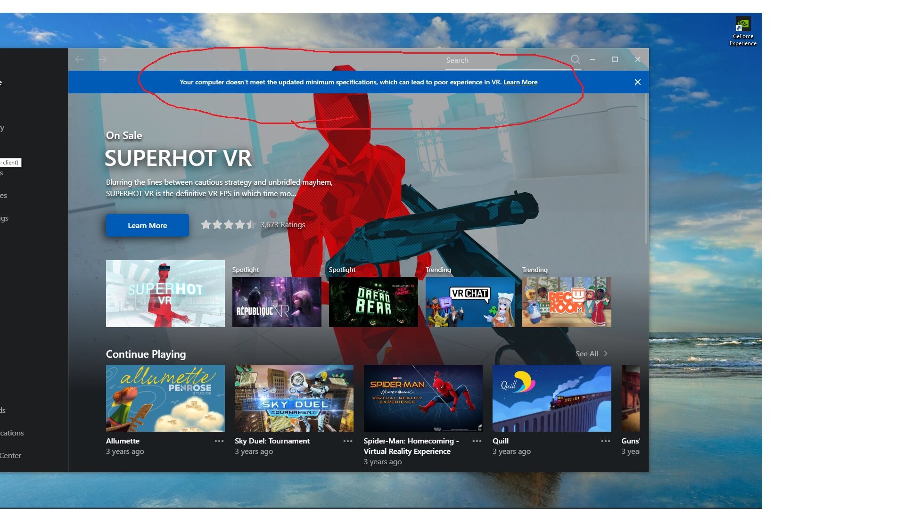
Task: Maximize the Oculus window
Action: click(x=615, y=59)
